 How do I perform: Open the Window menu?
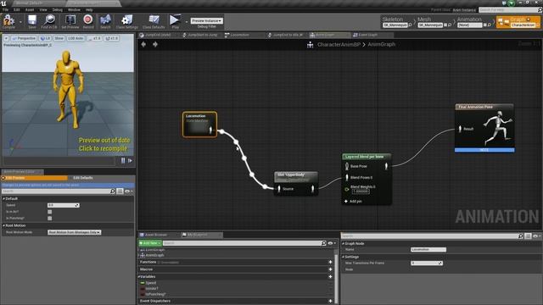(x=74, y=9)
